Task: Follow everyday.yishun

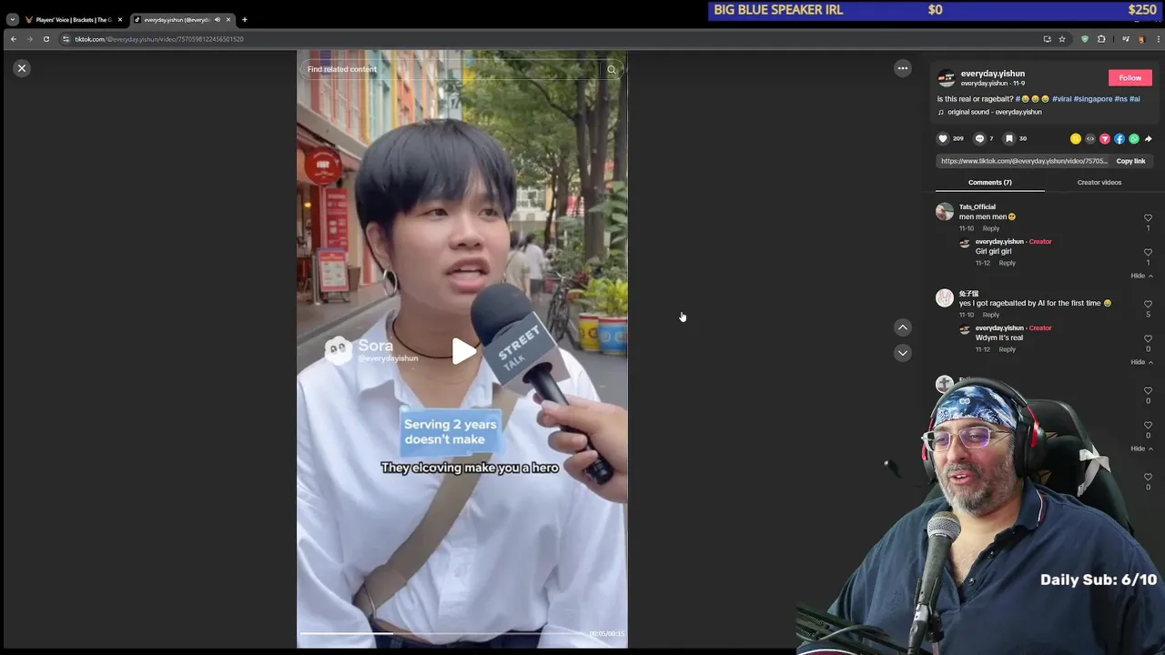Action: pos(1130,78)
